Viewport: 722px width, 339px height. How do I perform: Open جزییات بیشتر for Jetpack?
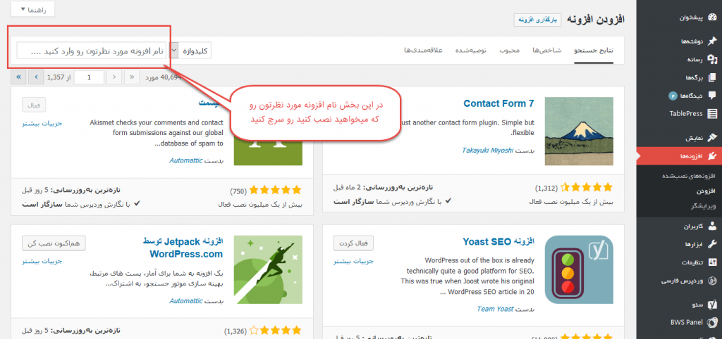click(x=42, y=262)
